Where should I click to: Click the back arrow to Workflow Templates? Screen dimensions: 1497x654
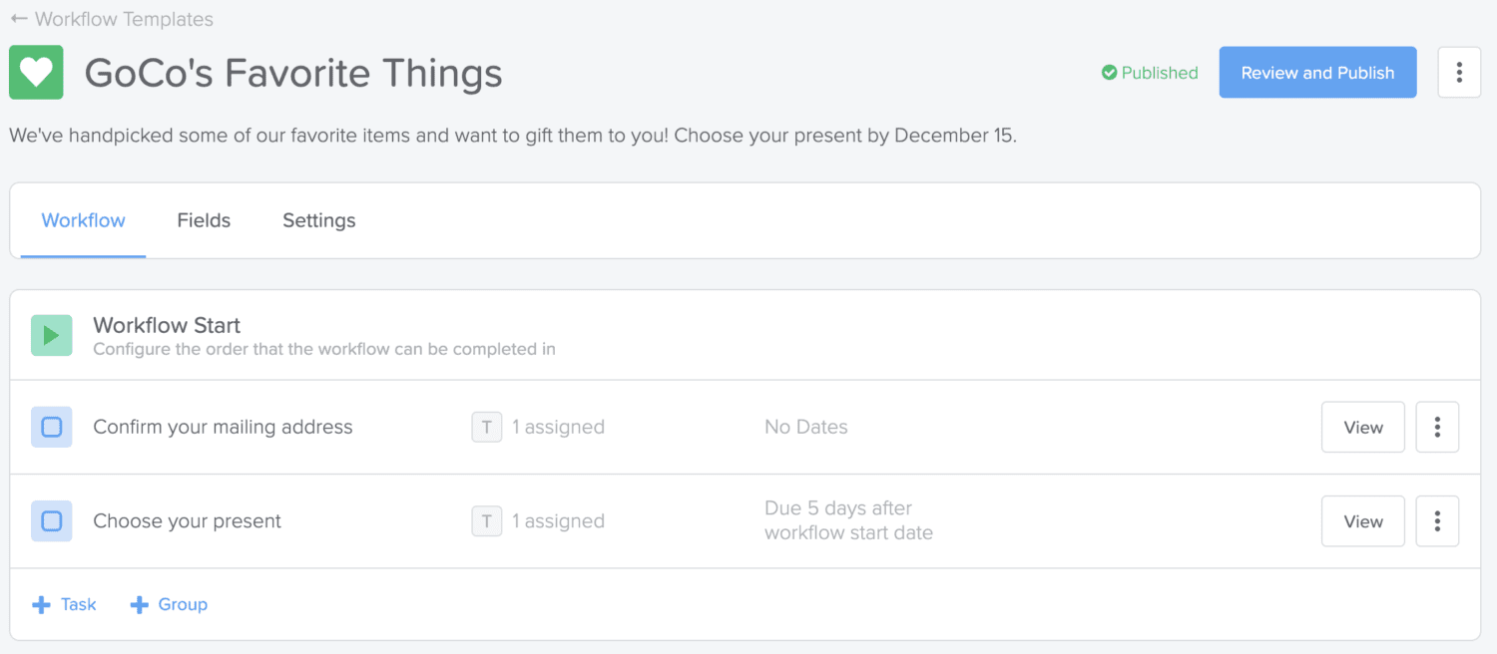tap(19, 19)
